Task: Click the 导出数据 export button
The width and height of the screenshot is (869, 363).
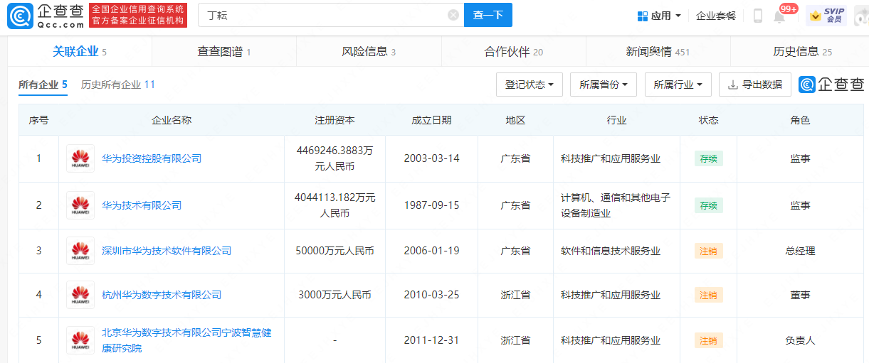Action: [x=755, y=85]
